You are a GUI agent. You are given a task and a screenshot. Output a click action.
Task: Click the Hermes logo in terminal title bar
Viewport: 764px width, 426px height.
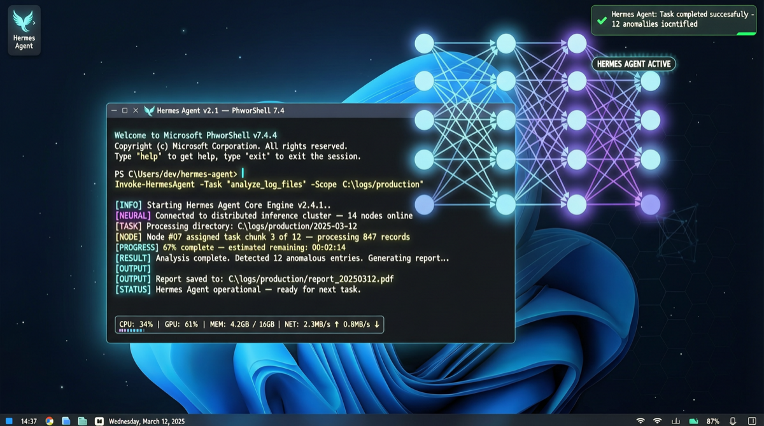point(149,111)
